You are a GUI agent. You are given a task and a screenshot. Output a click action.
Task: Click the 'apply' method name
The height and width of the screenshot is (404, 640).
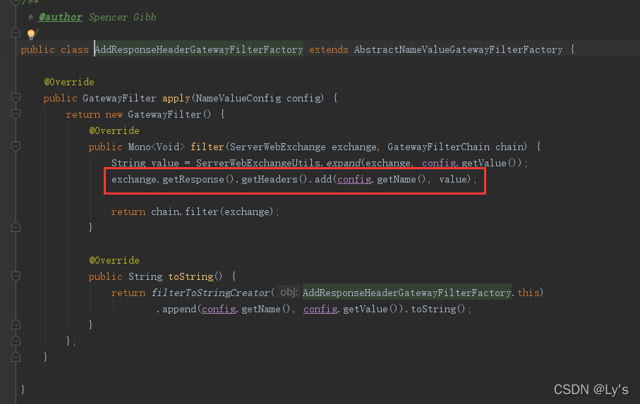point(176,98)
